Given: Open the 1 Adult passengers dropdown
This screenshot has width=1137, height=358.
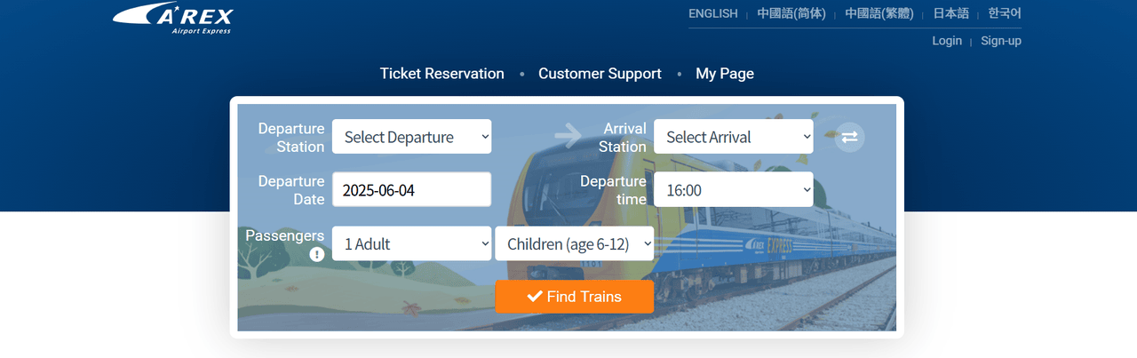Looking at the screenshot, I should click(x=411, y=243).
